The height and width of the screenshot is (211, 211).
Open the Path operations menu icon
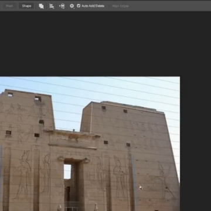coord(41,6)
